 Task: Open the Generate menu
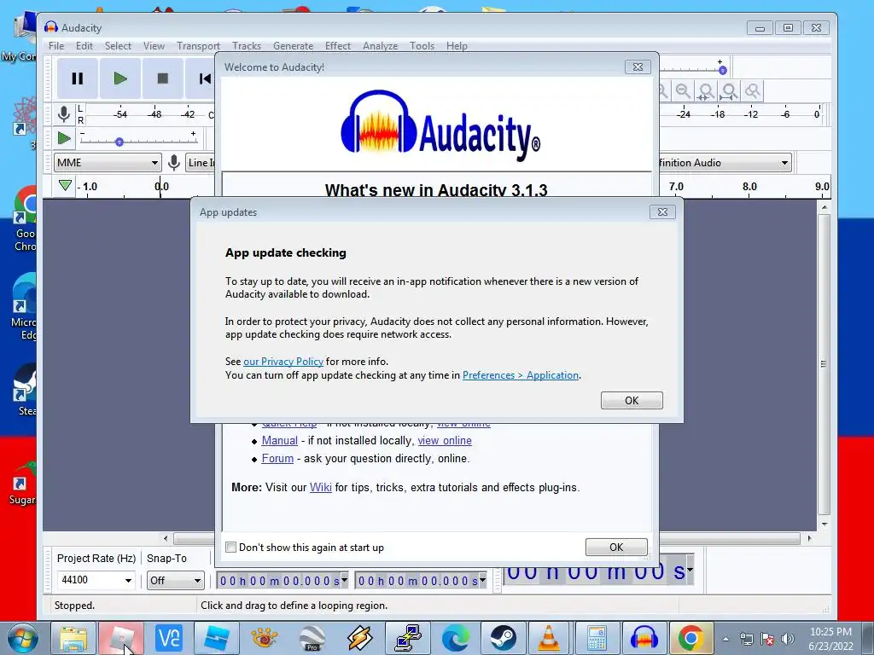coord(294,46)
